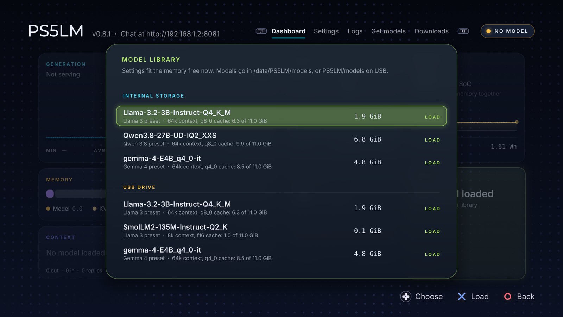
Task: View the Downloads tab
Action: [x=432, y=31]
